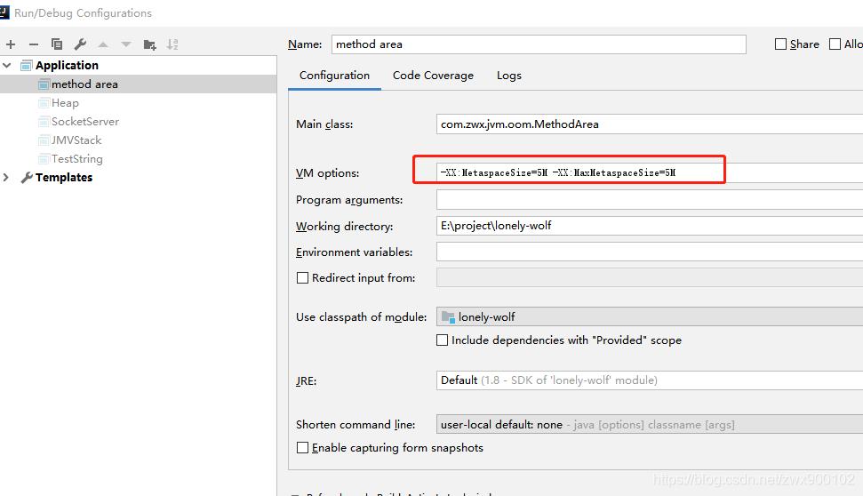Screen dimensions: 863x496
Task: Switch to the Logs tab
Action: coord(509,76)
